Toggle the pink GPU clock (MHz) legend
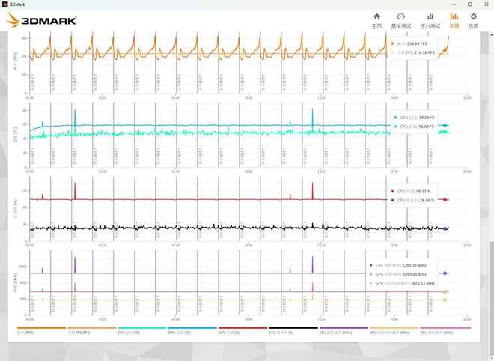The image size is (494, 361). pyautogui.click(x=445, y=330)
